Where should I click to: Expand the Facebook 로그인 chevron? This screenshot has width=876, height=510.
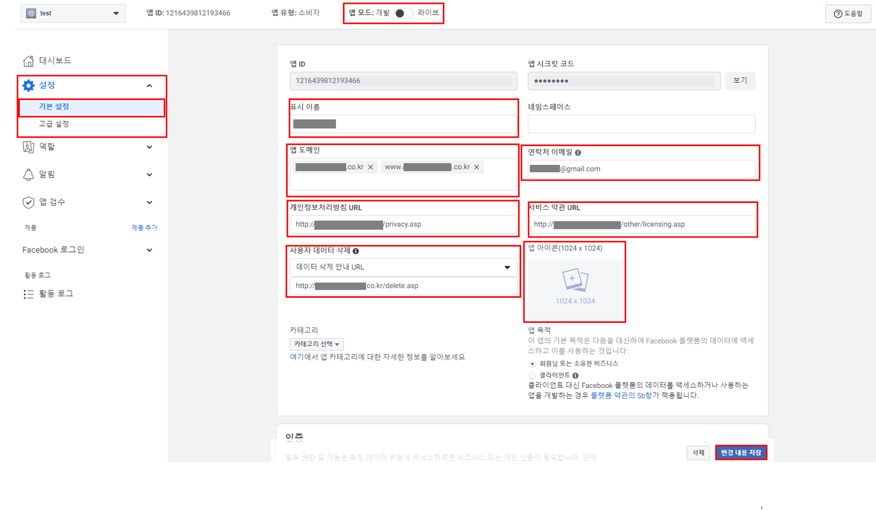(150, 250)
